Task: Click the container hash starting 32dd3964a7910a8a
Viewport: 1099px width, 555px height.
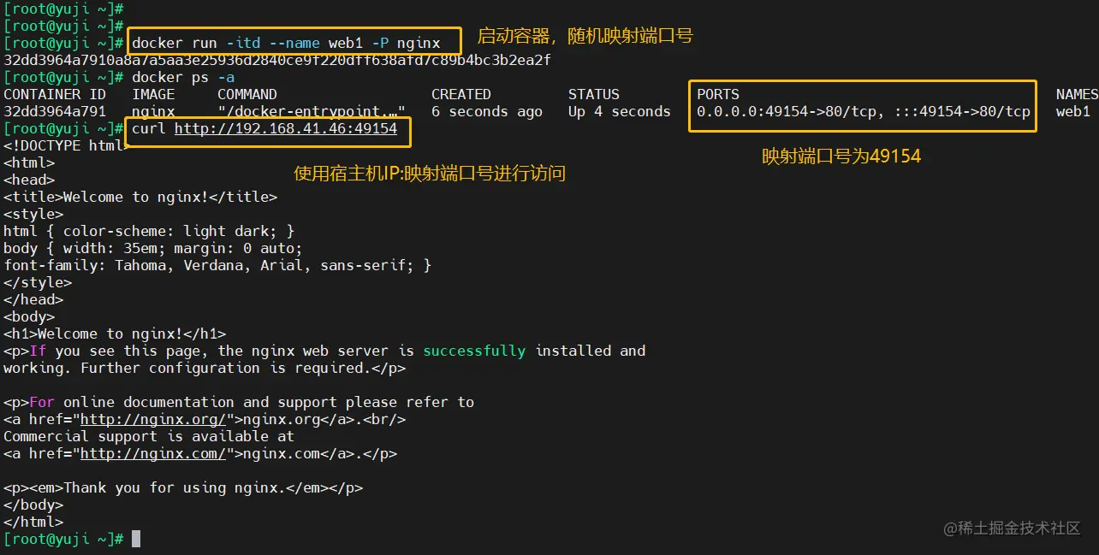Action: [277, 60]
